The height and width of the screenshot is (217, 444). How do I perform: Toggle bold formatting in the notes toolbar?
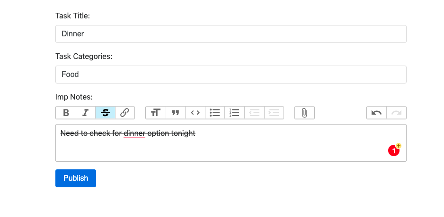click(66, 113)
